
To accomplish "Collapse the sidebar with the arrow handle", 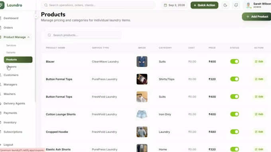I will 36,16.
